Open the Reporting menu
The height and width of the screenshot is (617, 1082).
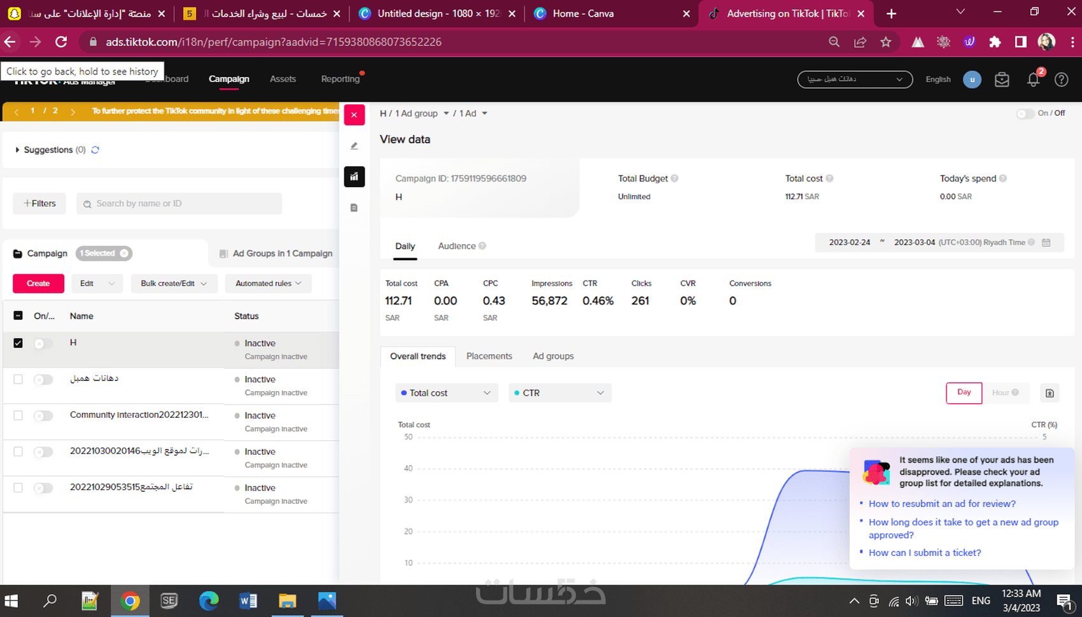coord(341,80)
